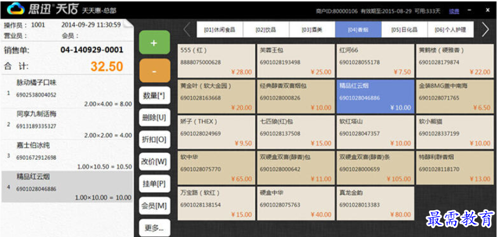
Task: Select product 娇子（THEX） ¥9.50
Action: point(216,132)
